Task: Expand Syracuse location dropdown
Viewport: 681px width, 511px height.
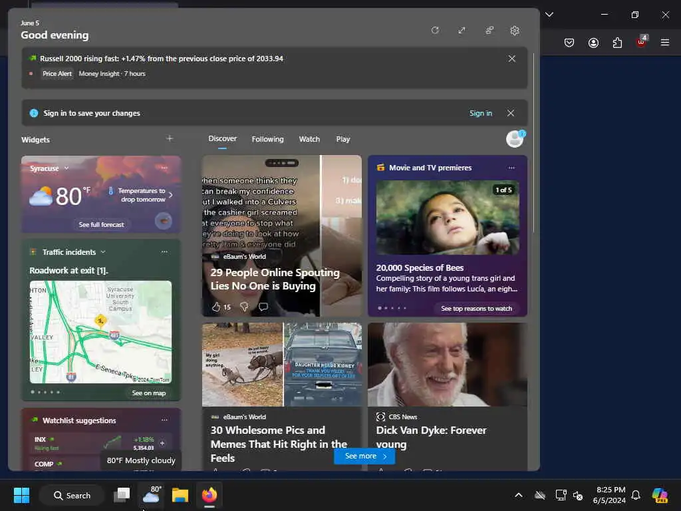Action: 66,168
